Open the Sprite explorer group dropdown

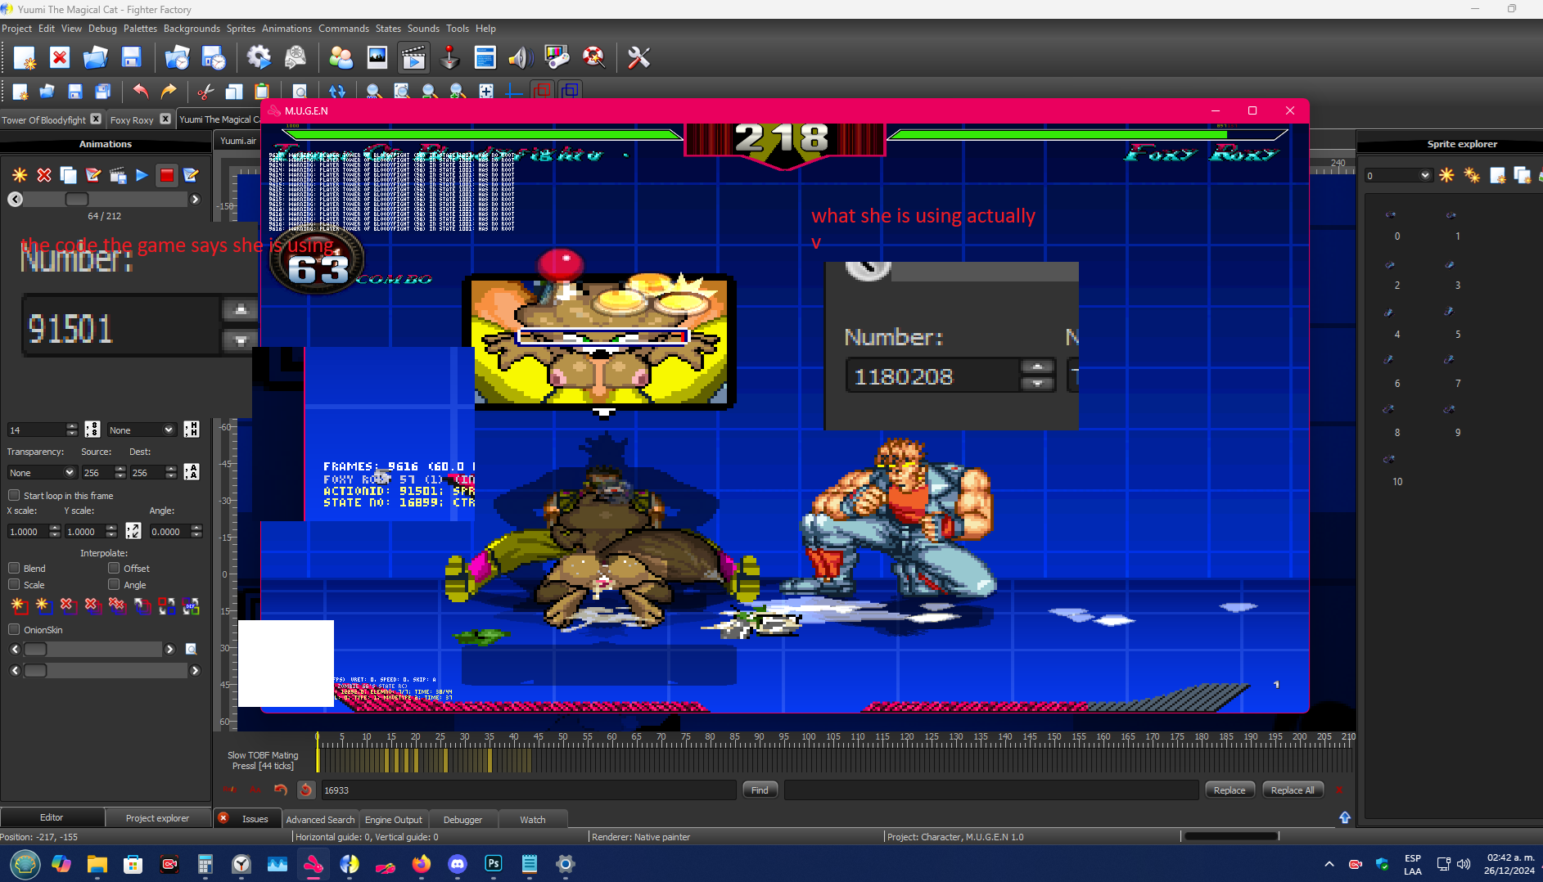[x=1398, y=175]
